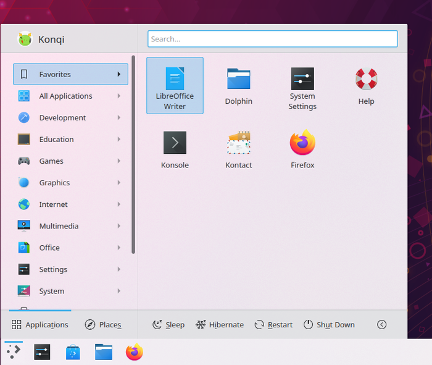Click the Search input field
This screenshot has width=432, height=365.
click(272, 39)
